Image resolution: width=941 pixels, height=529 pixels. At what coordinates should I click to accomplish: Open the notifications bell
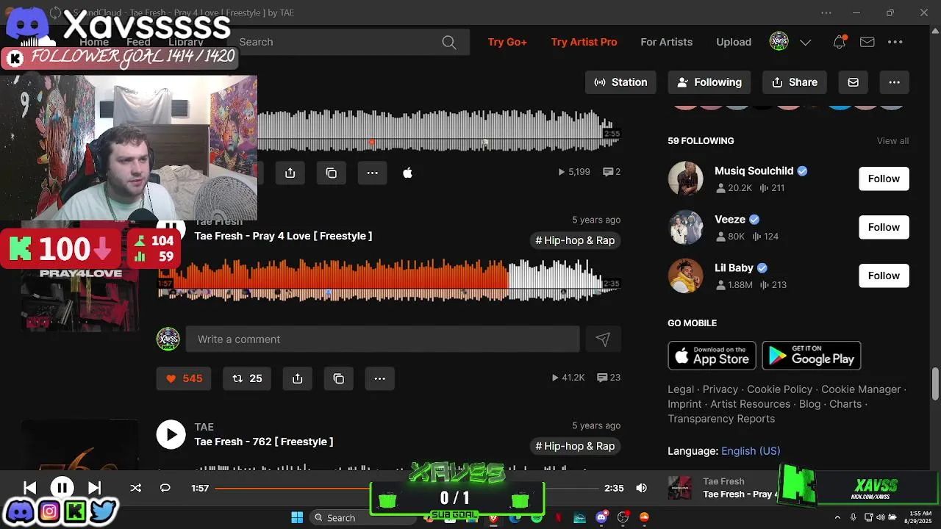839,42
